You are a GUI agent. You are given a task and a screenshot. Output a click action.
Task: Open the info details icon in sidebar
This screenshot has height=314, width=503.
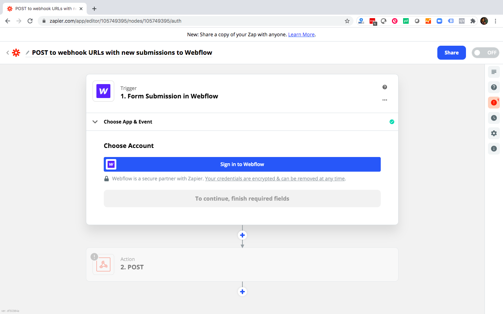[x=494, y=149]
